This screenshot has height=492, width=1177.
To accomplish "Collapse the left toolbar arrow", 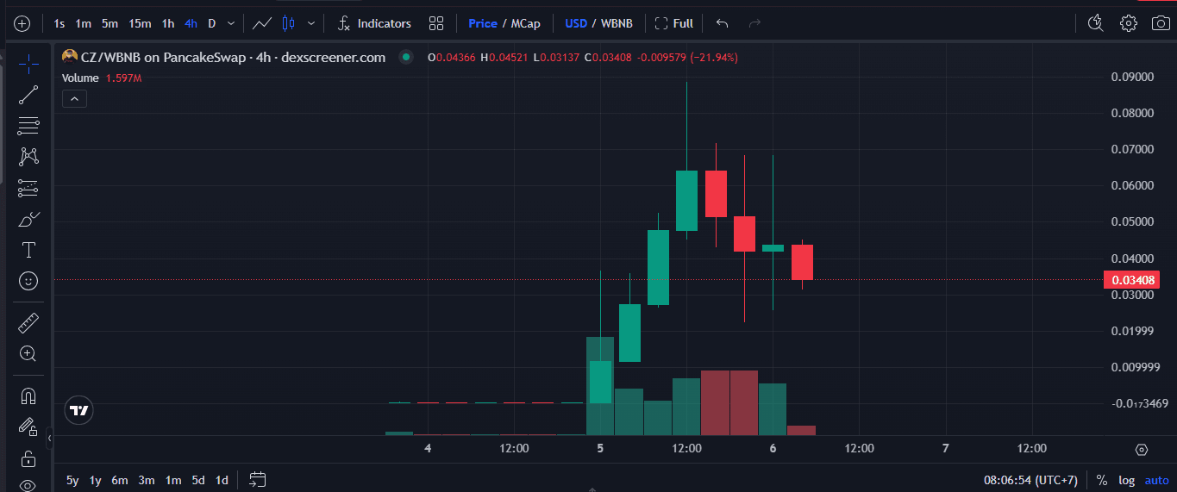I will point(49,439).
